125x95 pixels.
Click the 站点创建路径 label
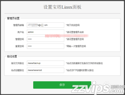[17, 70]
